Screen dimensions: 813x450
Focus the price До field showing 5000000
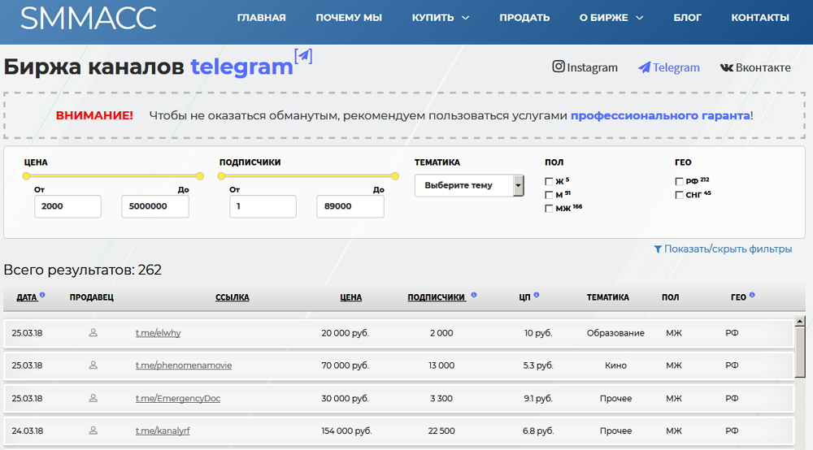(x=155, y=206)
